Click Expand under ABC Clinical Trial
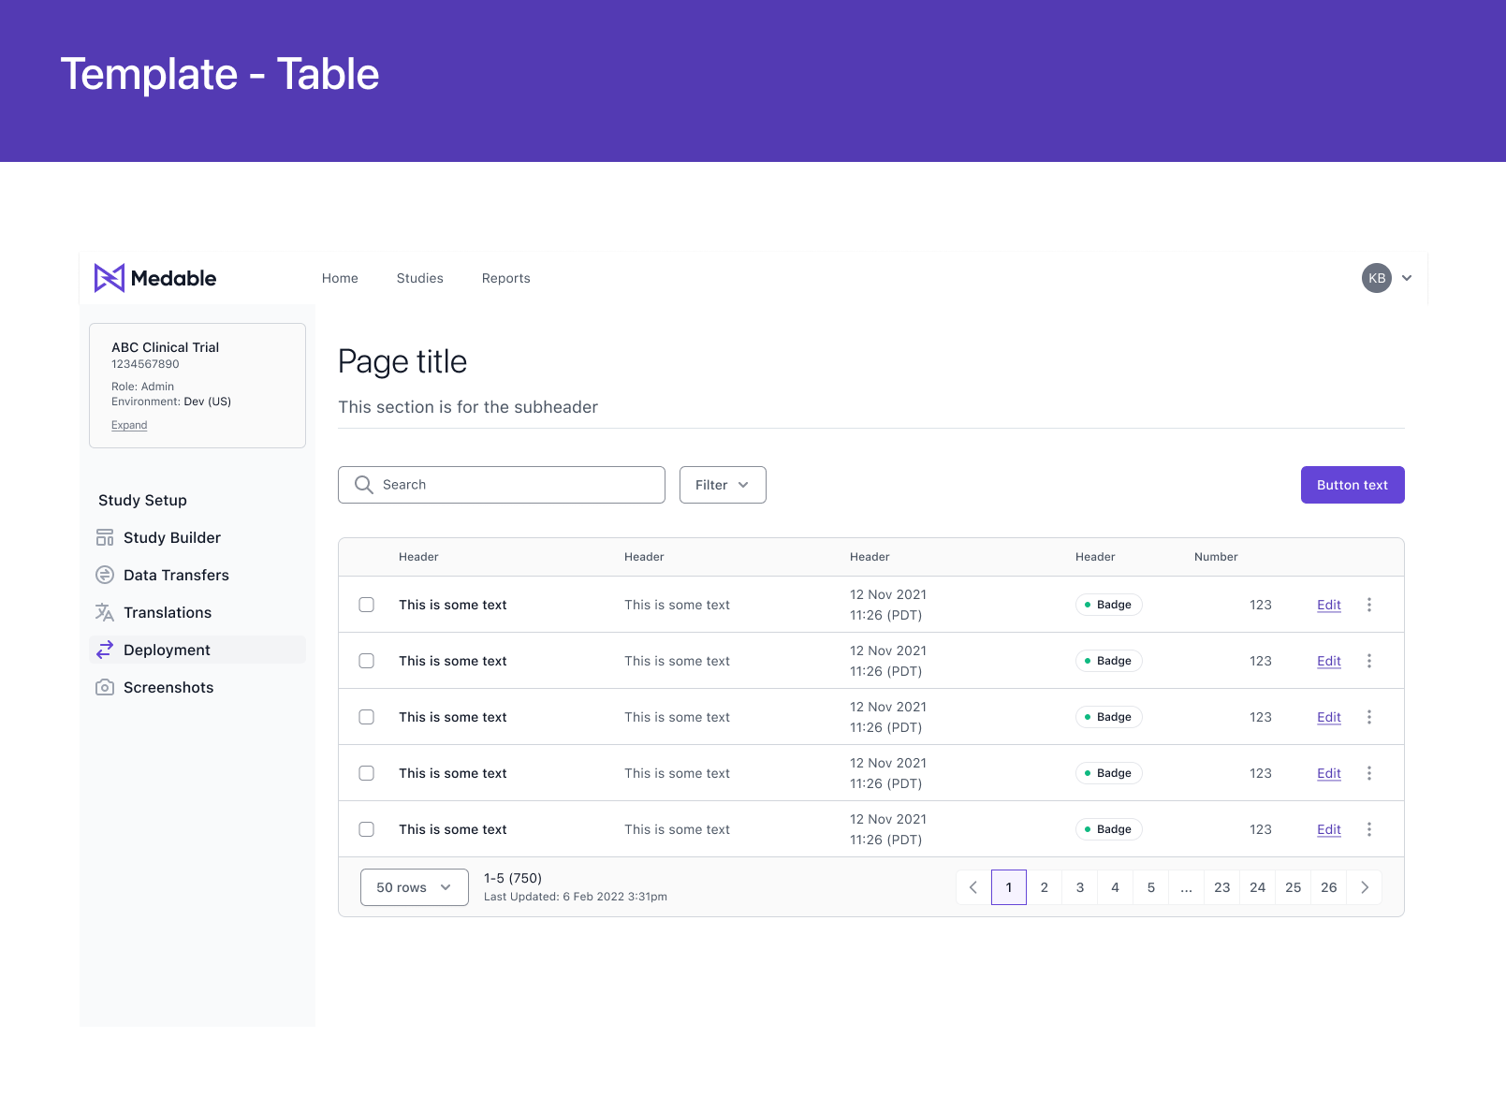The height and width of the screenshot is (1111, 1506). coord(129,425)
